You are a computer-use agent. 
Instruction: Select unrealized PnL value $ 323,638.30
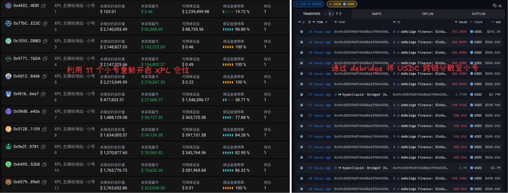[x=153, y=188]
